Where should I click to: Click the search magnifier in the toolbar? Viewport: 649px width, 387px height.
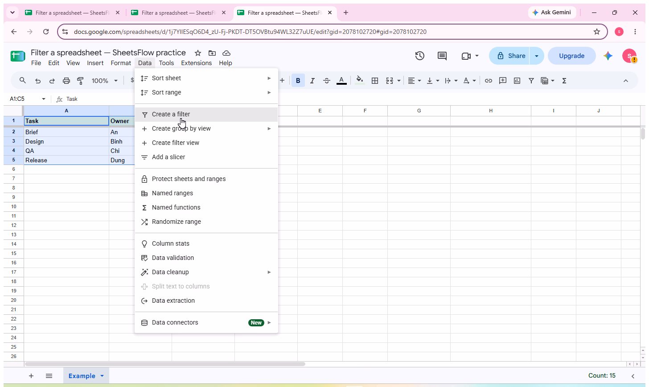tap(23, 81)
